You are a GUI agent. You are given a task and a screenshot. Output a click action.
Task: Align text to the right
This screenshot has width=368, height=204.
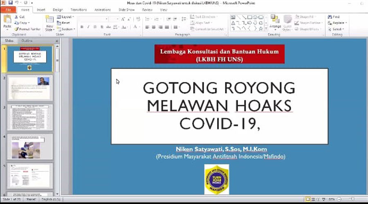(160, 27)
